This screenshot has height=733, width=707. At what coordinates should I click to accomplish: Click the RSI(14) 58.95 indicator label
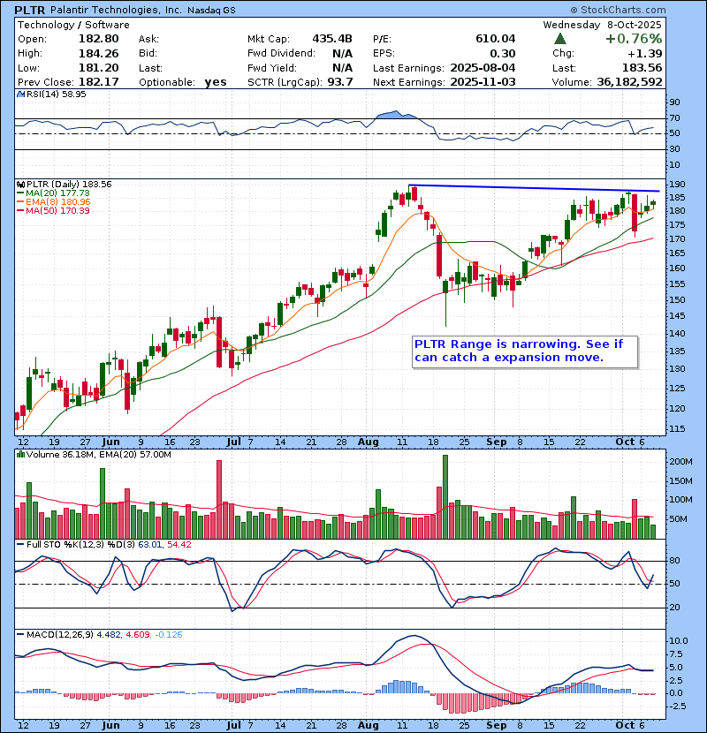[x=57, y=94]
